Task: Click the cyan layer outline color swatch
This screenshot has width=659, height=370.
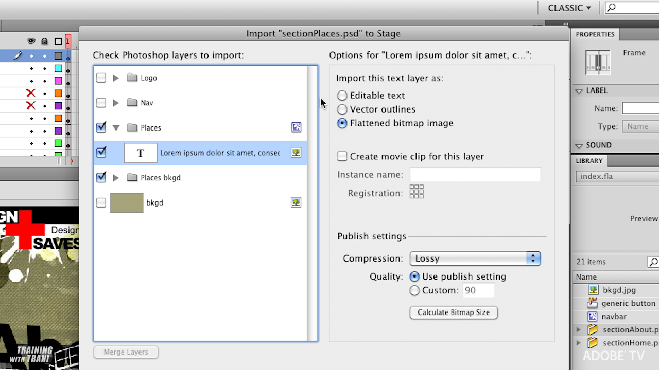Action: pyautogui.click(x=58, y=68)
